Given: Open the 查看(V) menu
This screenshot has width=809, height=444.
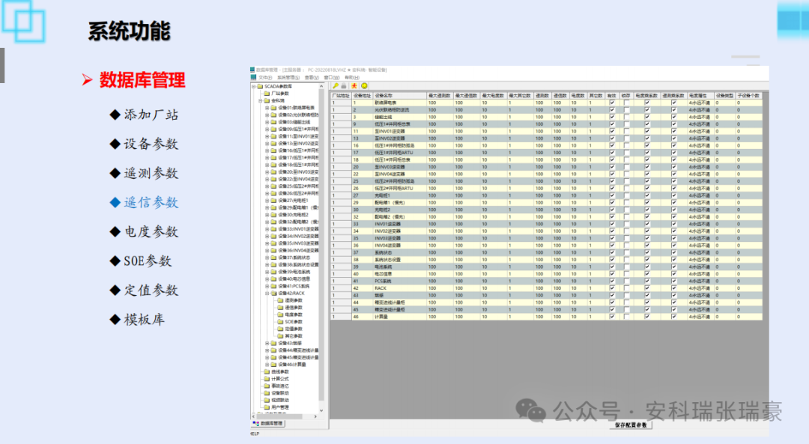Looking at the screenshot, I should point(312,77).
